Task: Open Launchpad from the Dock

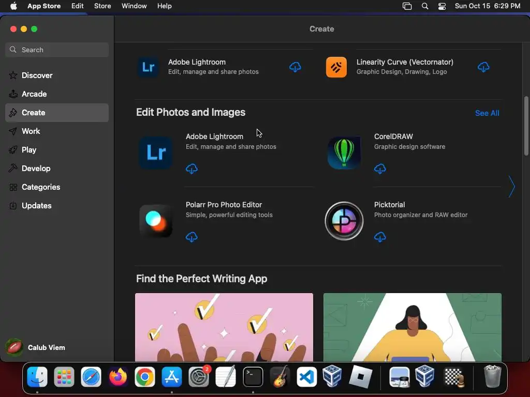Action: pos(64,377)
